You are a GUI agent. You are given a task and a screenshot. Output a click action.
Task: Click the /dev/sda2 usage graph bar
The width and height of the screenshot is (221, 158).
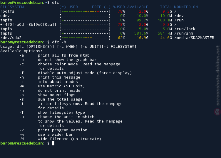(x=85, y=38)
